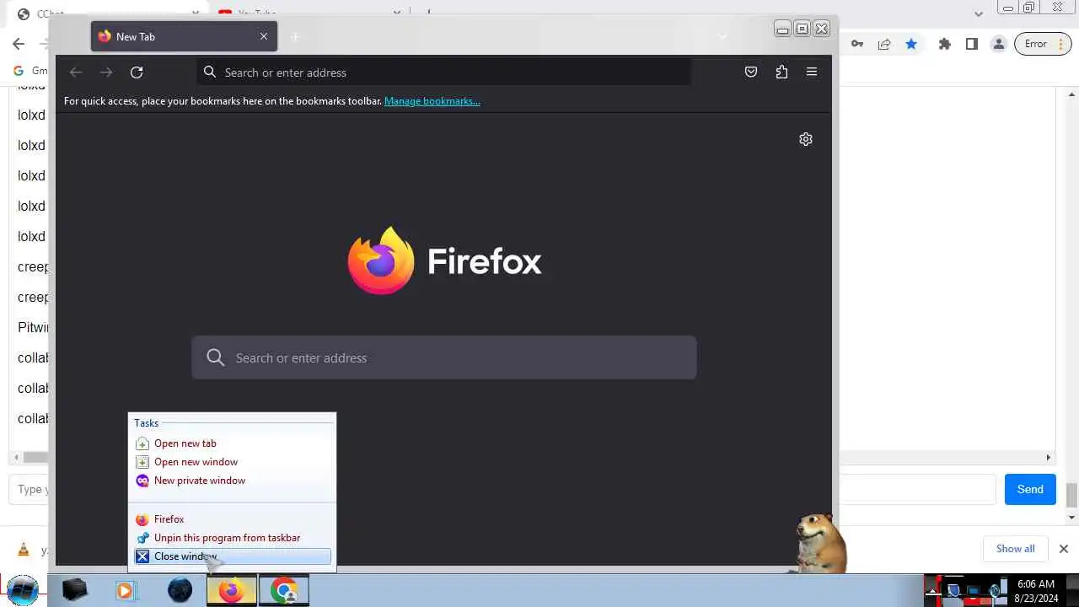The height and width of the screenshot is (607, 1079).
Task: Toggle the Chrome side panel
Action: [x=972, y=44]
